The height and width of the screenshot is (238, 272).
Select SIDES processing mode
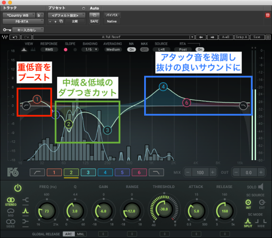[x=11, y=223]
